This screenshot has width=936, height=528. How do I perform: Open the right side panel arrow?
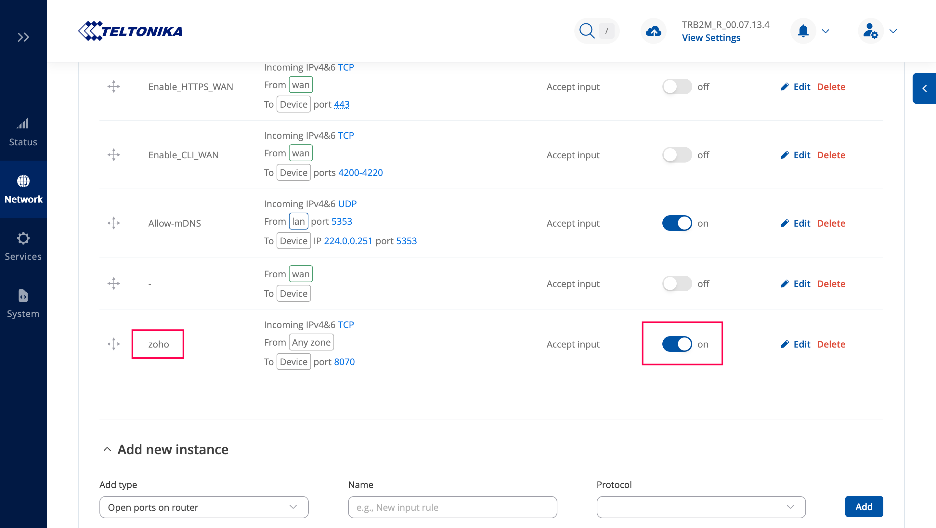[x=924, y=88]
